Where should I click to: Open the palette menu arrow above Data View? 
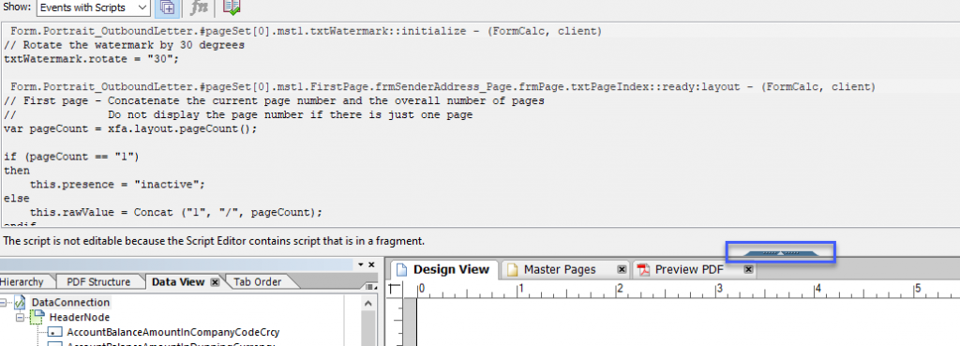361,264
